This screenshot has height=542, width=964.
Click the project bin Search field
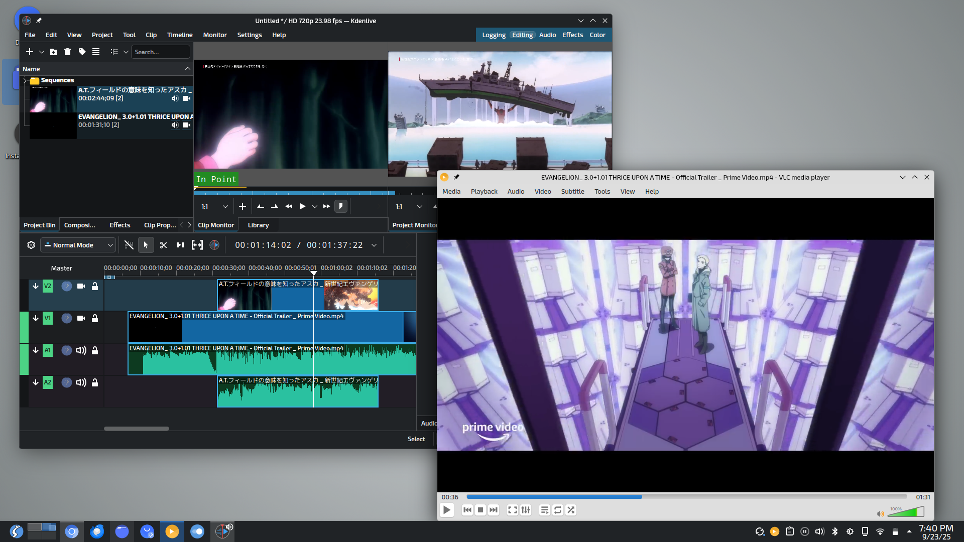pyautogui.click(x=160, y=52)
